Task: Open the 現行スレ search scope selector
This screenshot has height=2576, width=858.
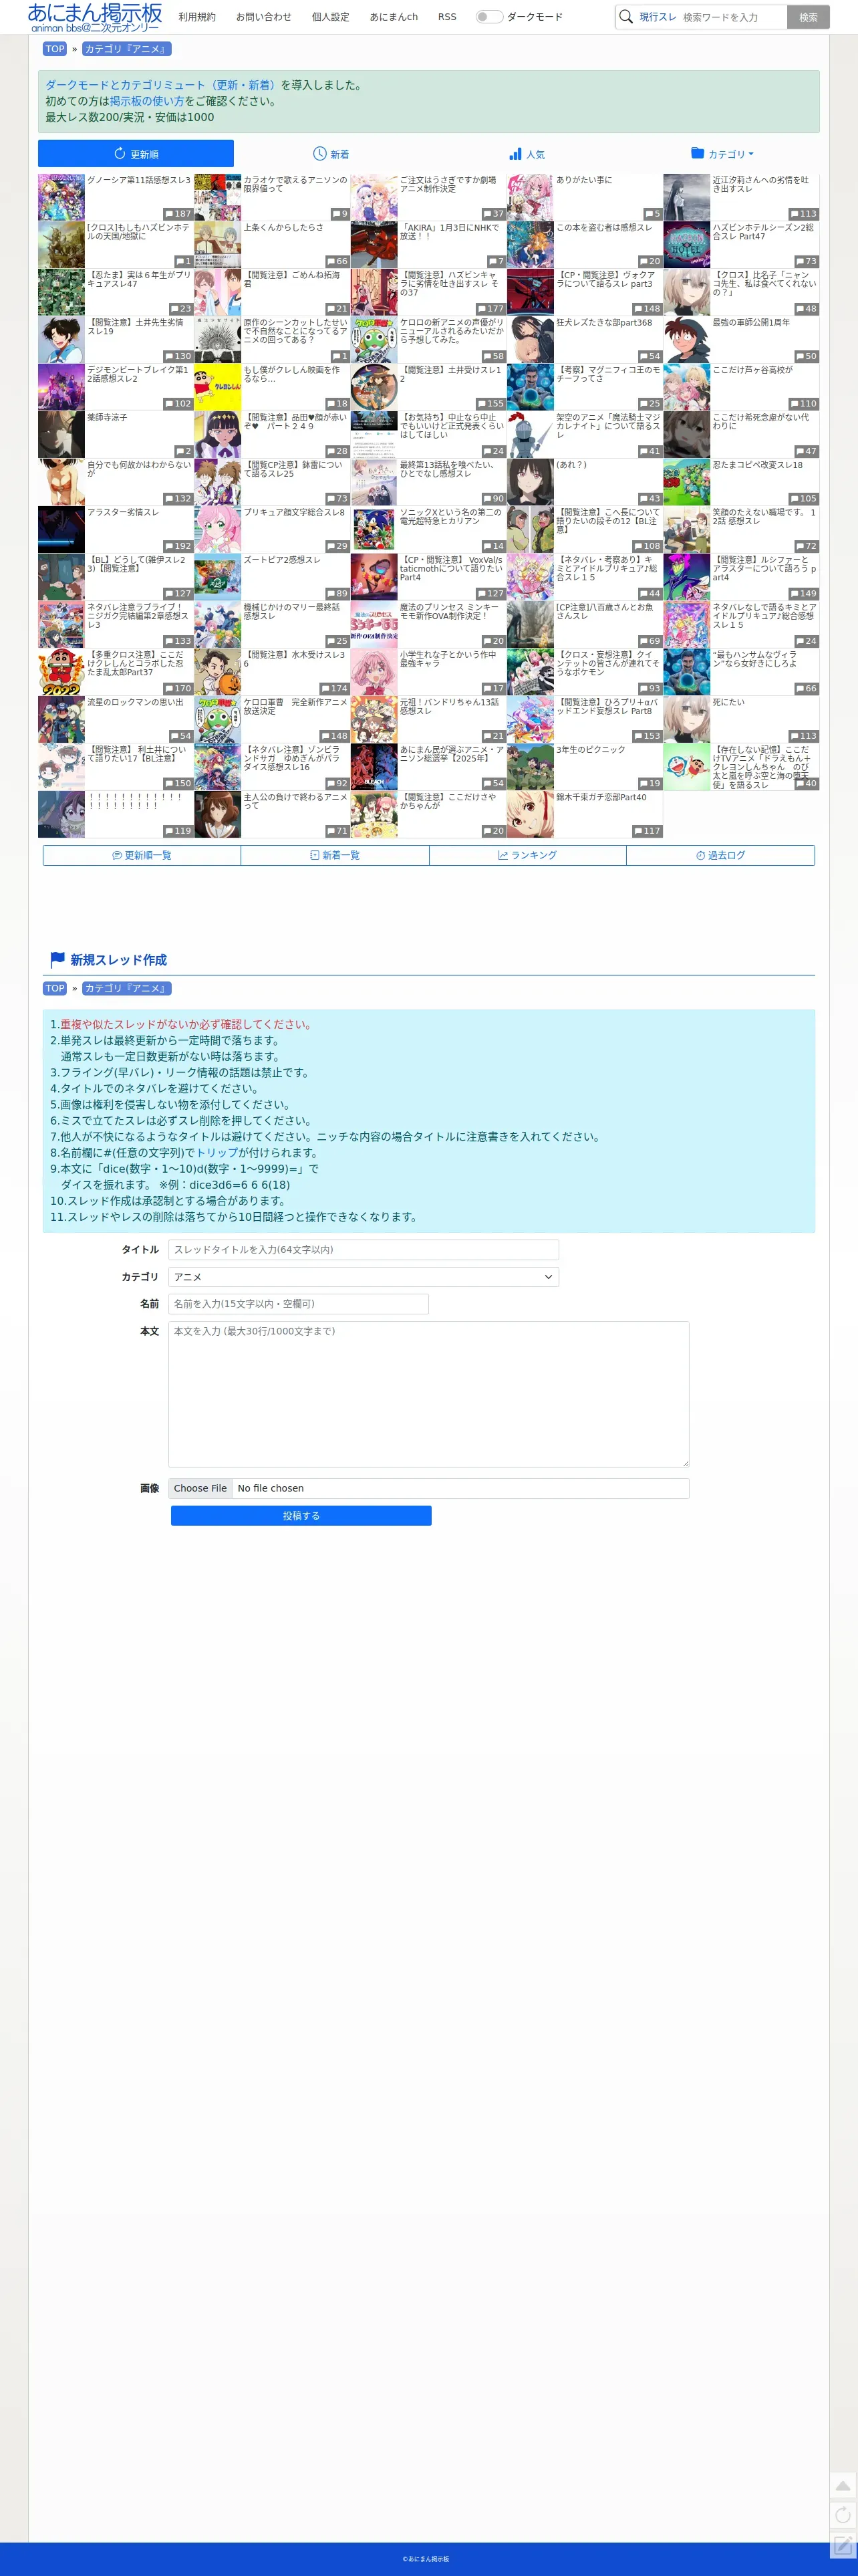Action: point(658,17)
